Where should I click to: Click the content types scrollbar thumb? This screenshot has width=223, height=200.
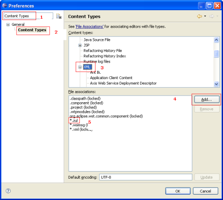pos(216,54)
